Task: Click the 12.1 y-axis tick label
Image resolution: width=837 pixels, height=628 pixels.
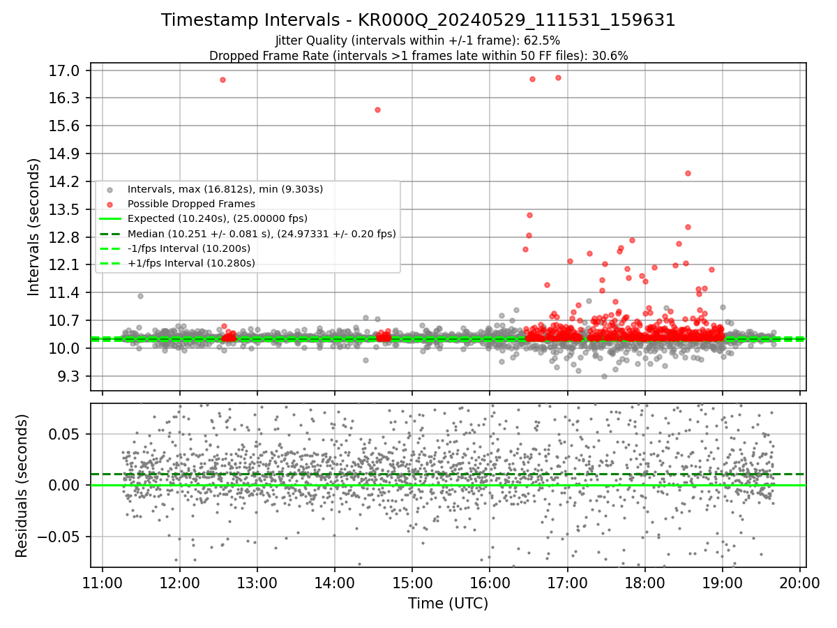Action: coord(66,265)
